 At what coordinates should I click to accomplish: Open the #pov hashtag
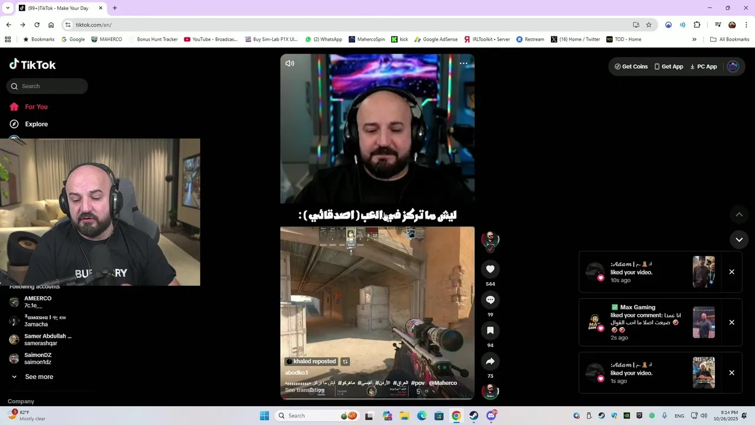coord(418,383)
